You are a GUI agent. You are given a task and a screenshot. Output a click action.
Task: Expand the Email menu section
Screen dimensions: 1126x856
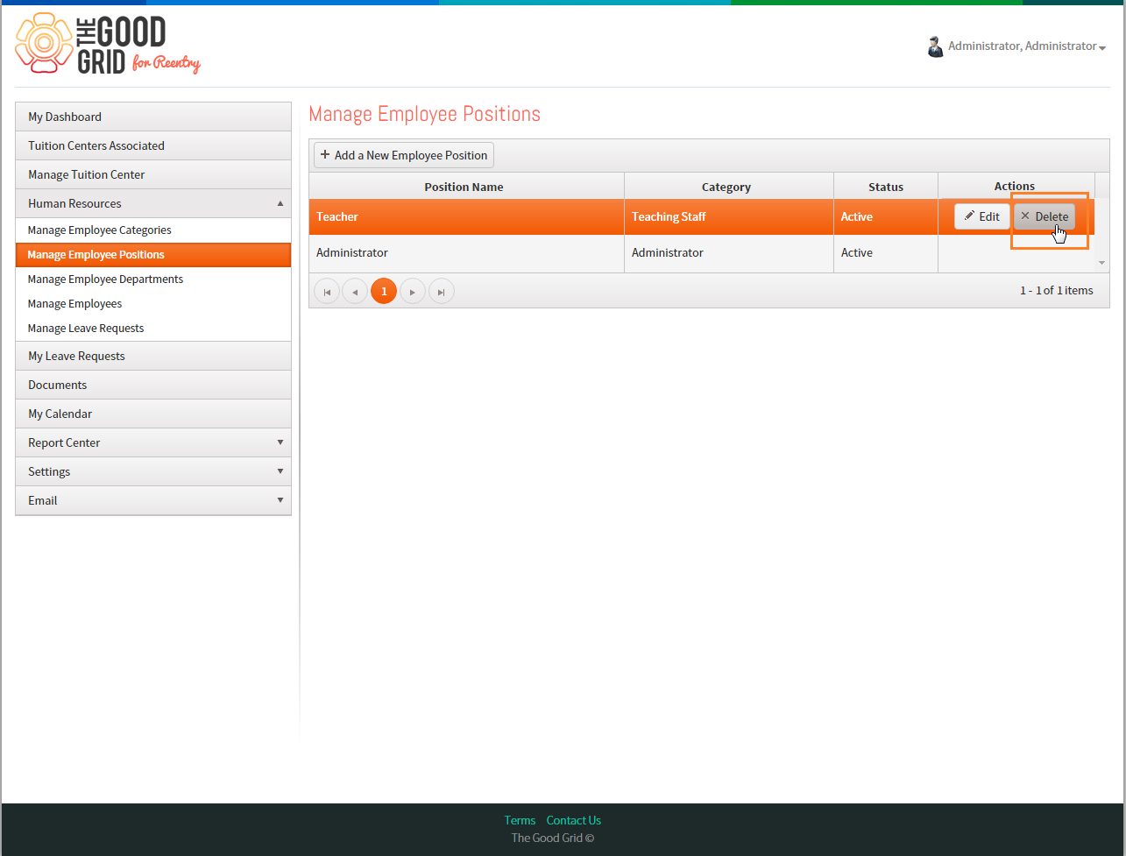click(153, 500)
